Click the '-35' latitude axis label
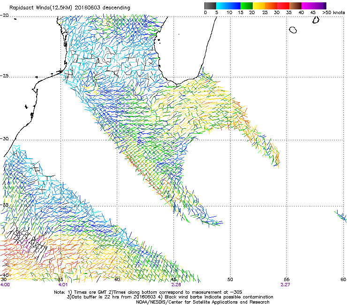Screen dimensions: 347x305 pos(4,205)
